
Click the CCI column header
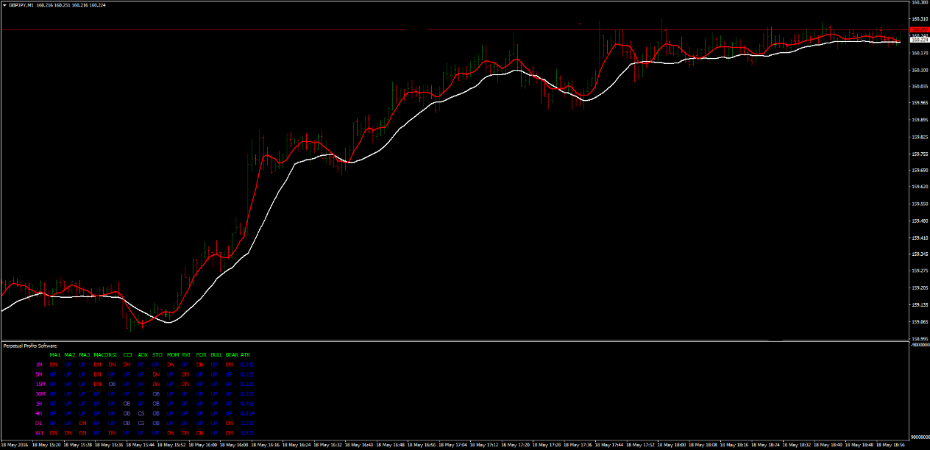(x=127, y=355)
